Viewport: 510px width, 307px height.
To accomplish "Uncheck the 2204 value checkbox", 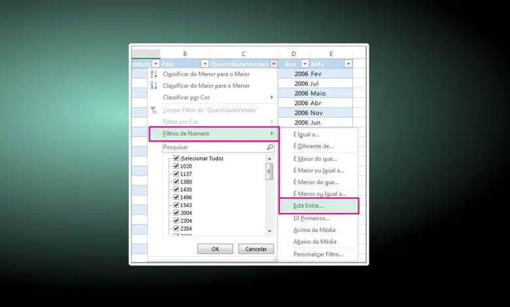I will pos(177,221).
